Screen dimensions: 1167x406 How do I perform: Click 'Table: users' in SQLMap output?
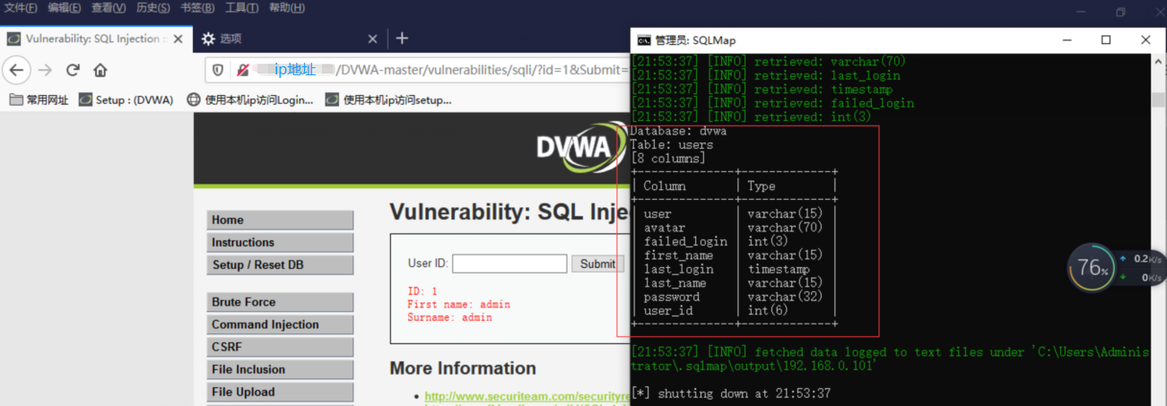[672, 144]
